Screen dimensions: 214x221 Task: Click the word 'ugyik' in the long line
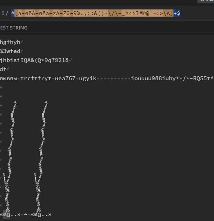click(x=87, y=78)
